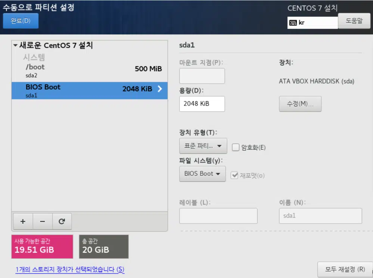Screen dimensions: 373x278
Task: Click the 용량(D) field showing 2048 KiB
Action: tap(202, 104)
